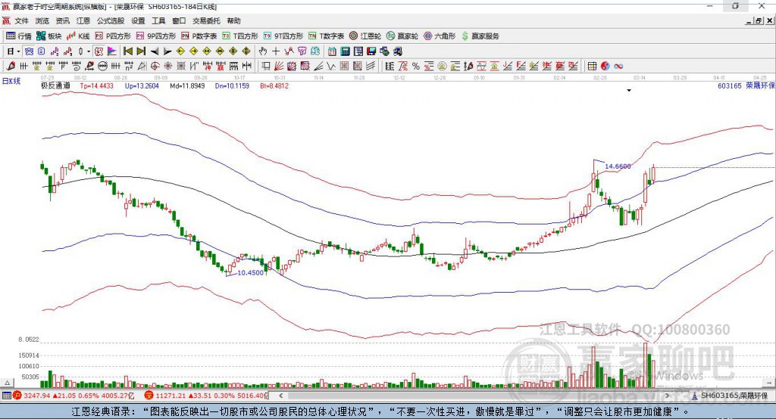
Task: Click the 603165 荣晟环保 stock label
Action: (746, 85)
